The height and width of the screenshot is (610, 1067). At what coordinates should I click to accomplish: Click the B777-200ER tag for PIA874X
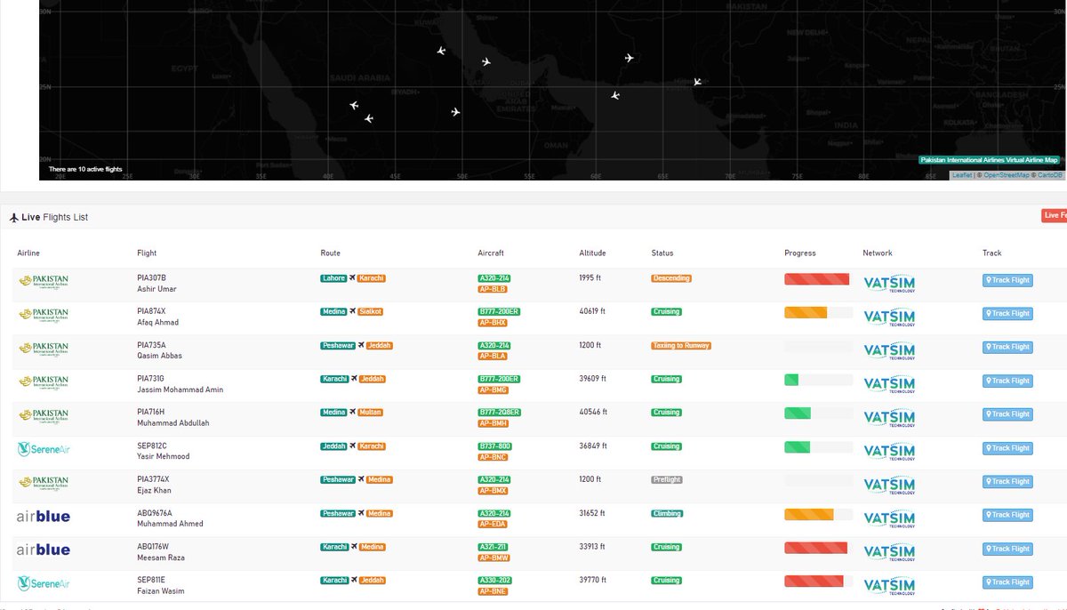[499, 312]
